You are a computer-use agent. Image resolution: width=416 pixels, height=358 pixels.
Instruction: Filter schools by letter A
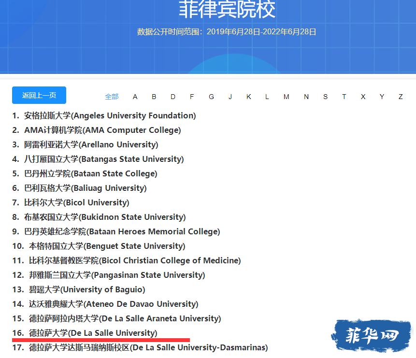tap(135, 97)
